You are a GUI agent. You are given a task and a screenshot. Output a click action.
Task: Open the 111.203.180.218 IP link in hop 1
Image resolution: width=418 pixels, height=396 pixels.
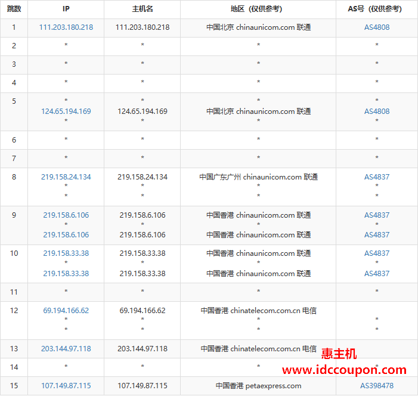pyautogui.click(x=66, y=27)
